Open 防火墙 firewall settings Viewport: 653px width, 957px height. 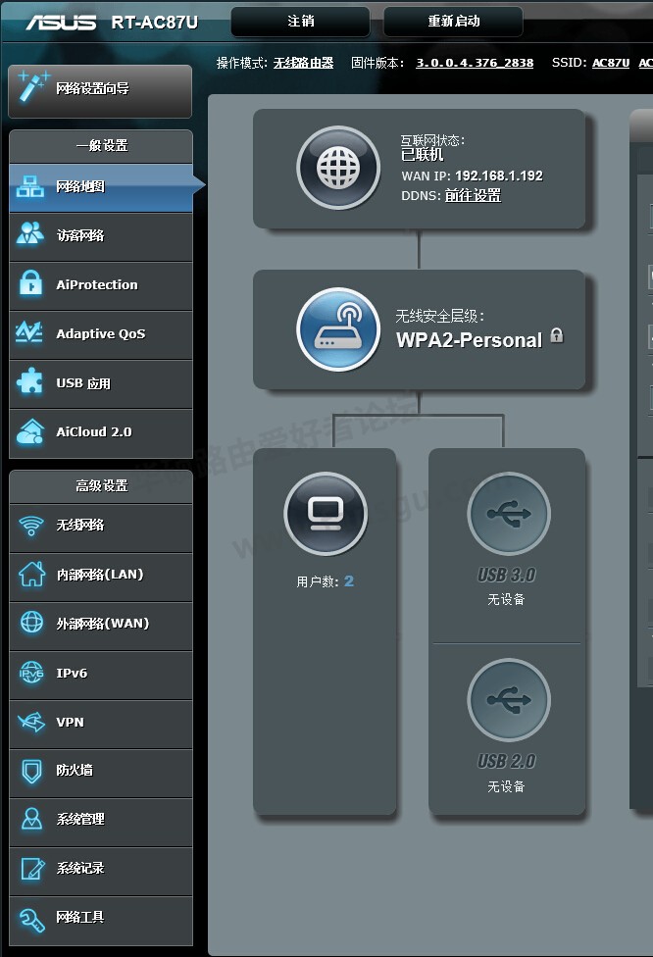pyautogui.click(x=101, y=774)
